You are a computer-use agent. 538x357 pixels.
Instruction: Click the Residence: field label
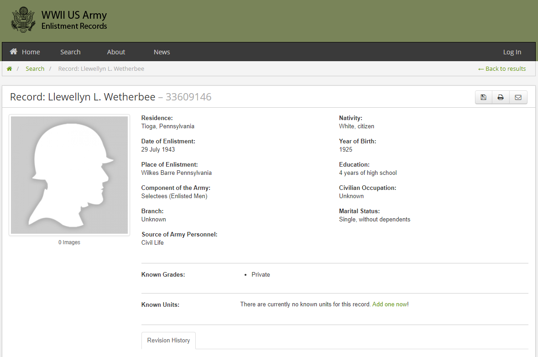157,118
